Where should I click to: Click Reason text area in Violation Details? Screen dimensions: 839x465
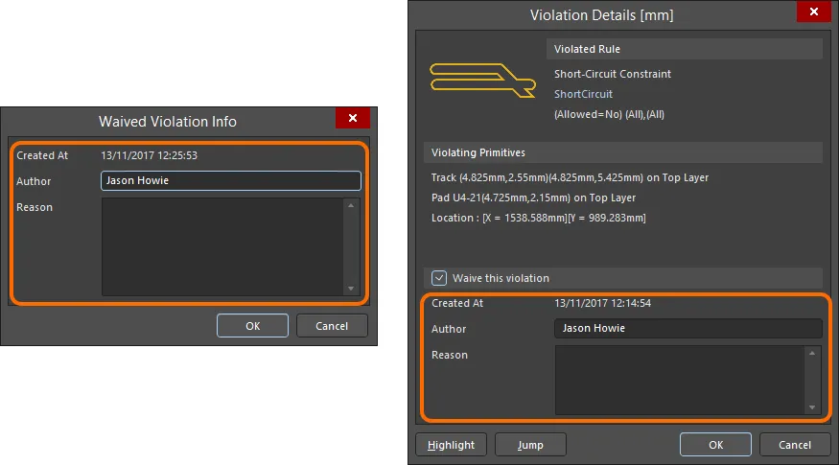pyautogui.click(x=679, y=381)
